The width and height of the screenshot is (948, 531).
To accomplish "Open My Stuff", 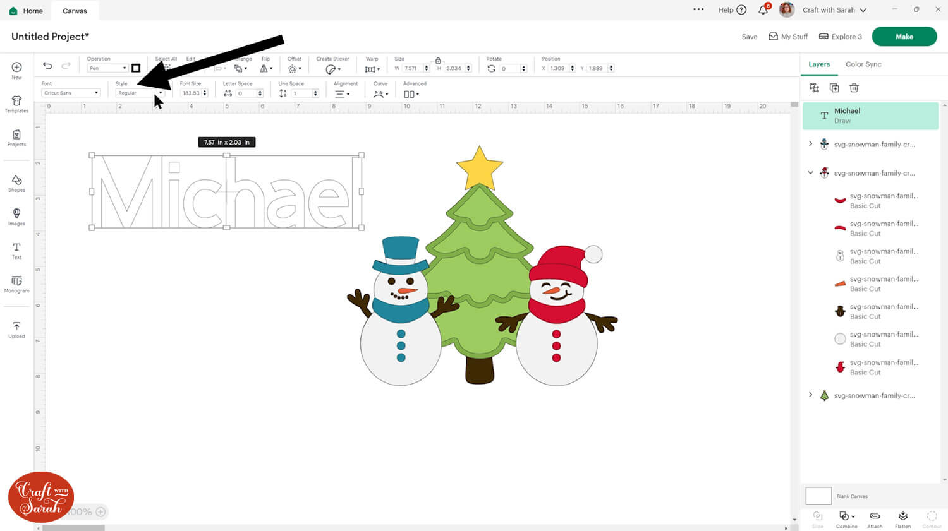I will 788,37.
